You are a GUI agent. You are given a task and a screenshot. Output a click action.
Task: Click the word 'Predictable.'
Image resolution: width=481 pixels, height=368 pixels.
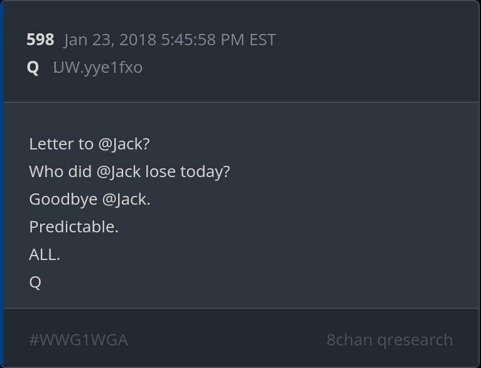[73, 227]
